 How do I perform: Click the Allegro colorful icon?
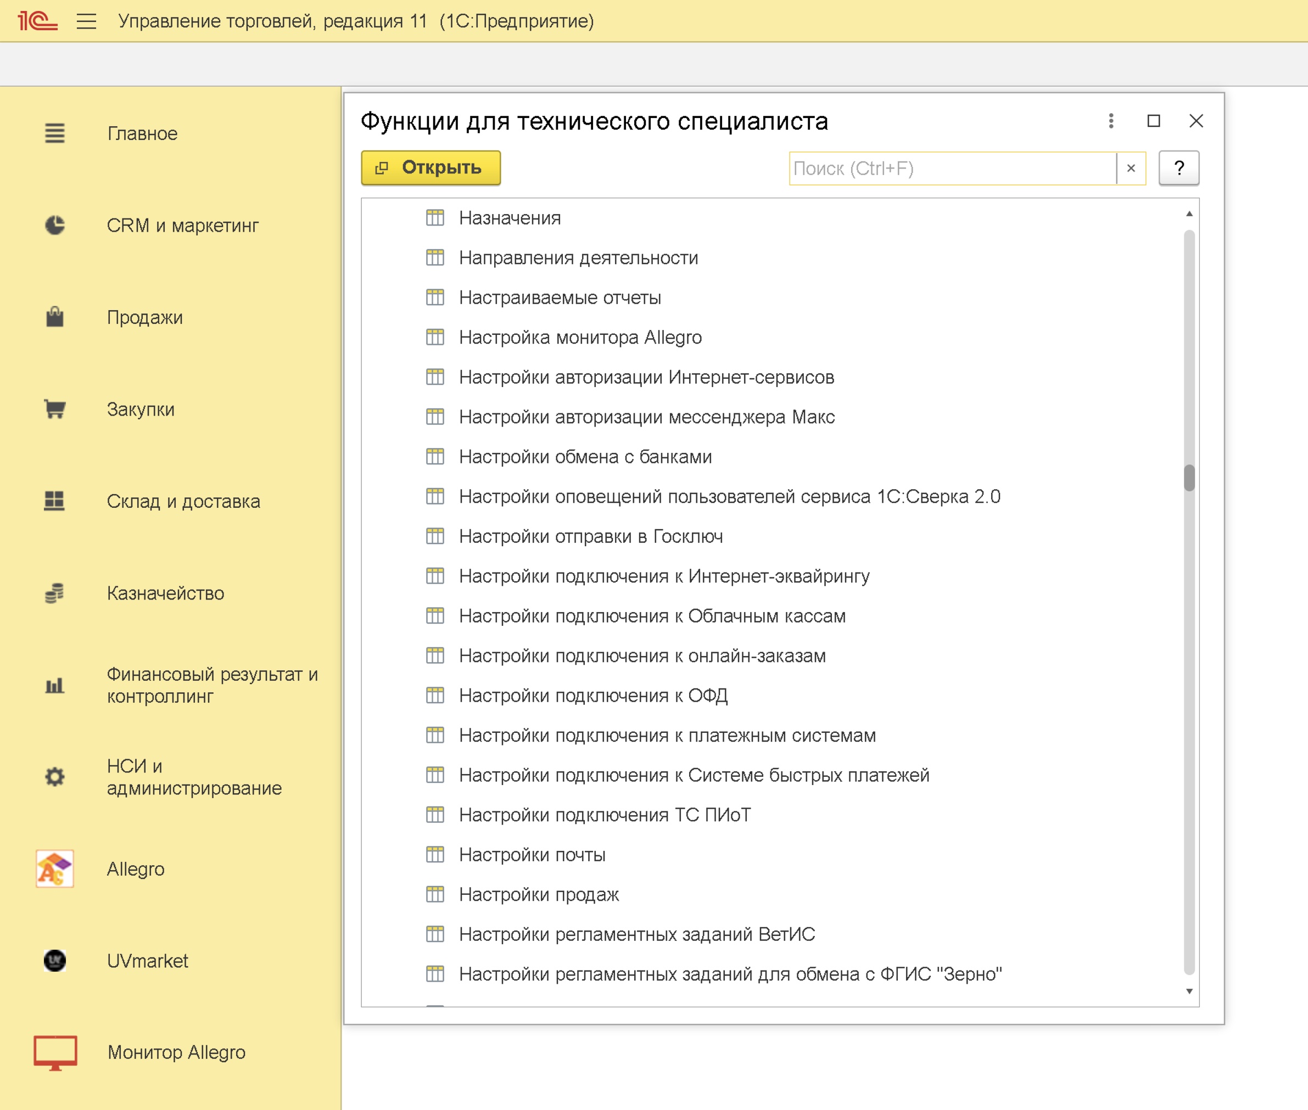click(x=55, y=869)
